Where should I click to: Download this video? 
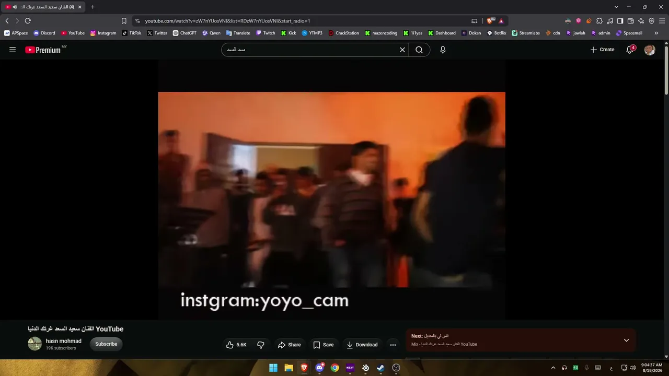pyautogui.click(x=362, y=345)
